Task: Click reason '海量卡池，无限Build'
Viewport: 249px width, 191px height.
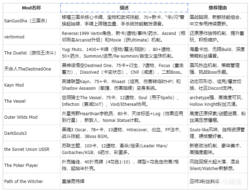Action: tap(218, 53)
